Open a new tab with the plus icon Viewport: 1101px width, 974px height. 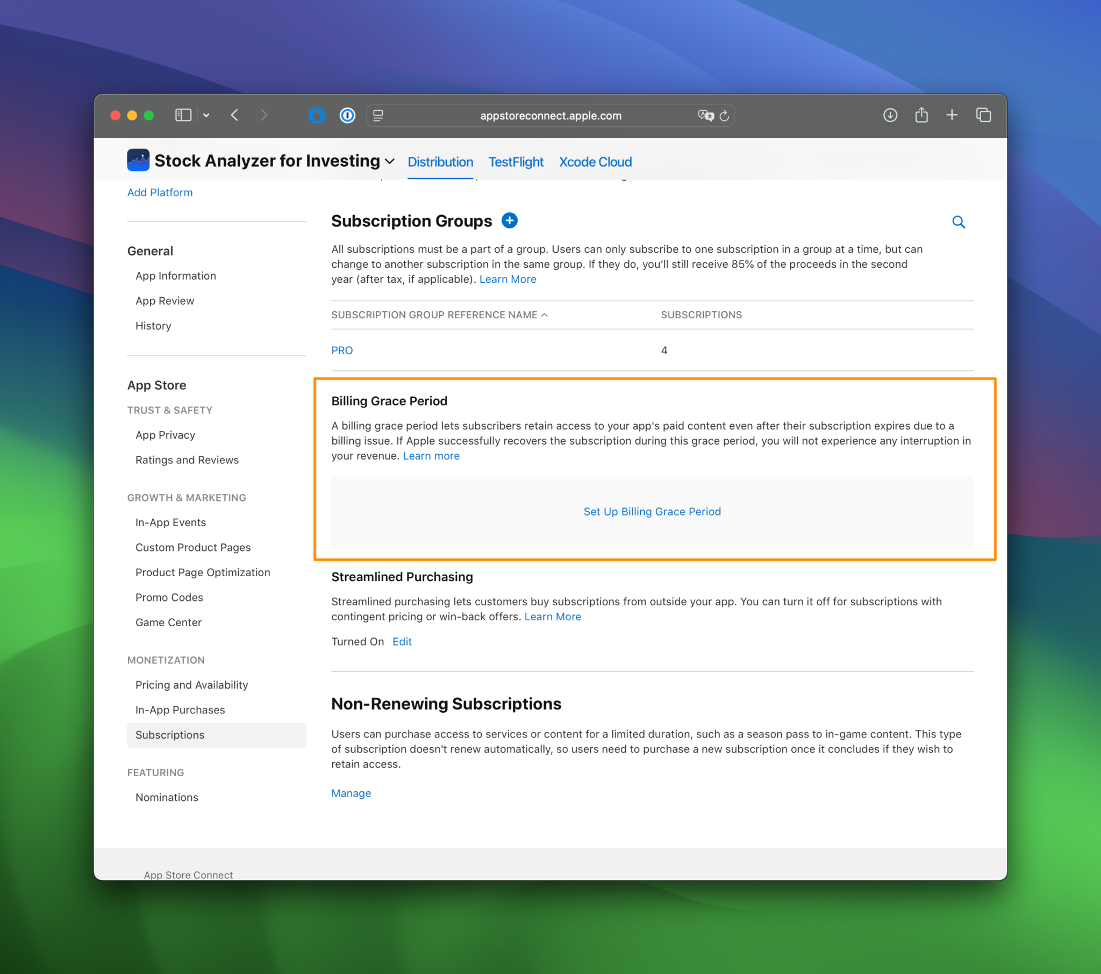(952, 114)
